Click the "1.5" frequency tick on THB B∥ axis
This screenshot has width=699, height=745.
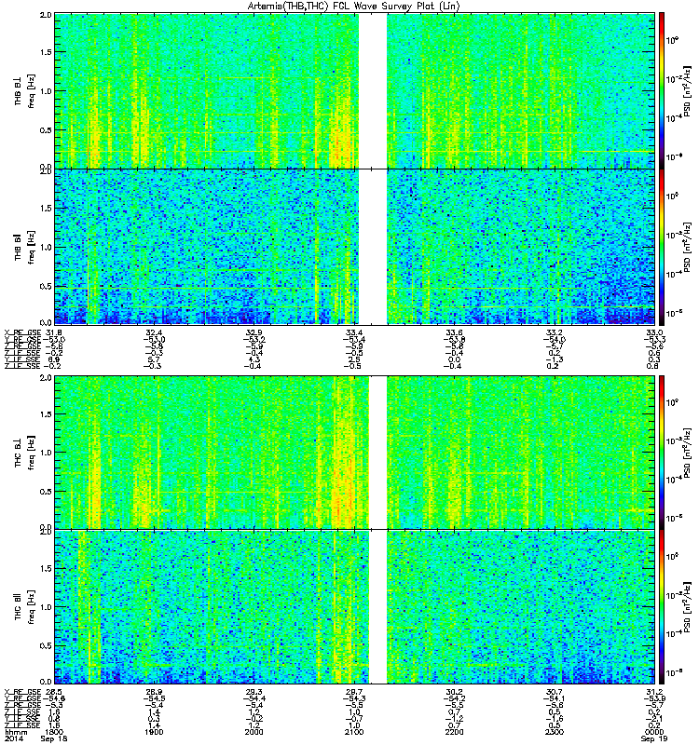pos(46,208)
